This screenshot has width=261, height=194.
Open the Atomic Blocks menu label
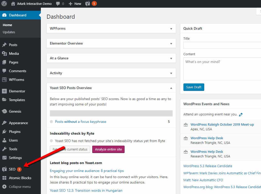click(20, 178)
